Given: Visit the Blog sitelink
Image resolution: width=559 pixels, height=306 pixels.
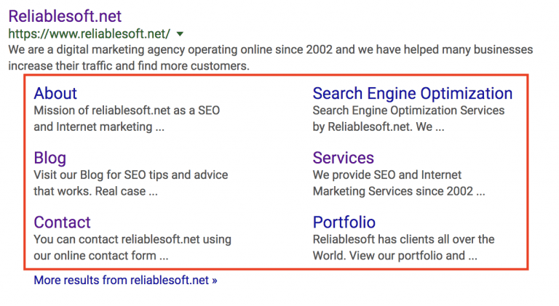Looking at the screenshot, I should [x=49, y=158].
